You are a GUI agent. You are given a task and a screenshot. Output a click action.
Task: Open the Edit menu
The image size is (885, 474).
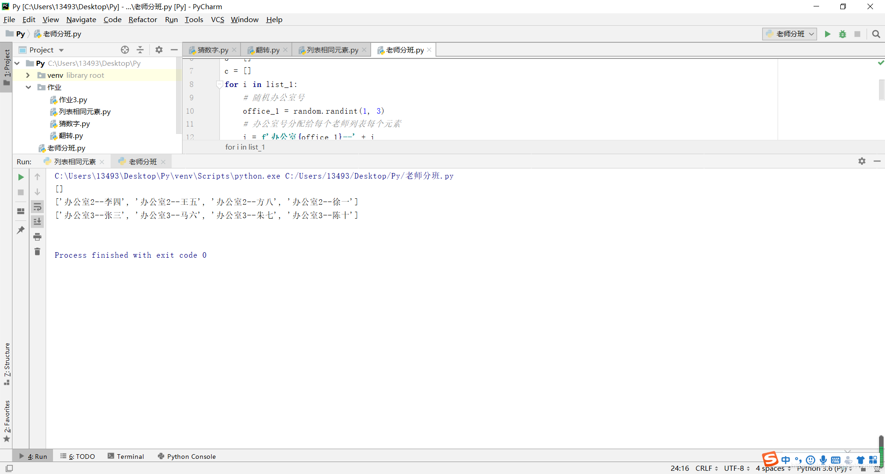29,19
